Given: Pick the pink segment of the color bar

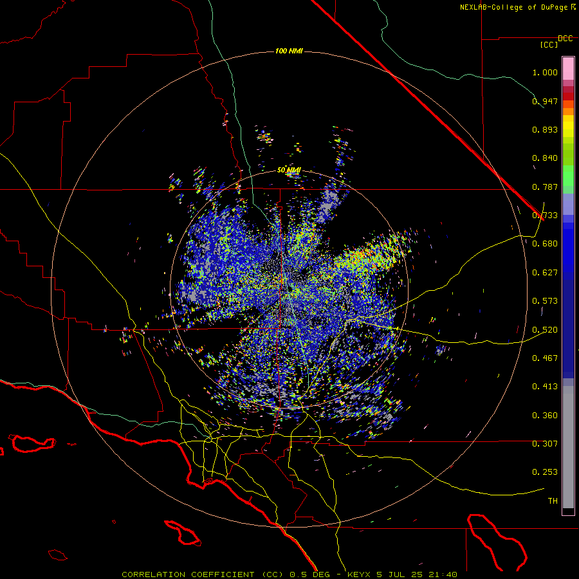Looking at the screenshot, I should [568, 69].
